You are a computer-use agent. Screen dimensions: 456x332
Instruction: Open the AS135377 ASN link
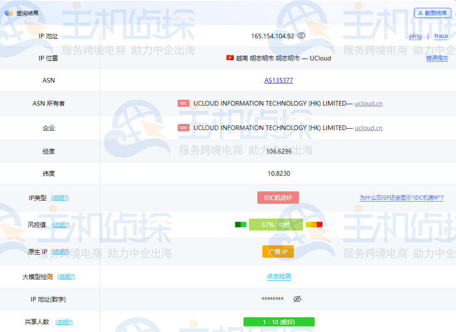tap(279, 80)
